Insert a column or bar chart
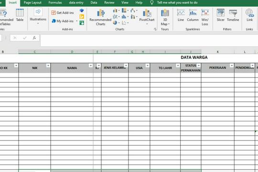258x172 pixels. 116,11
